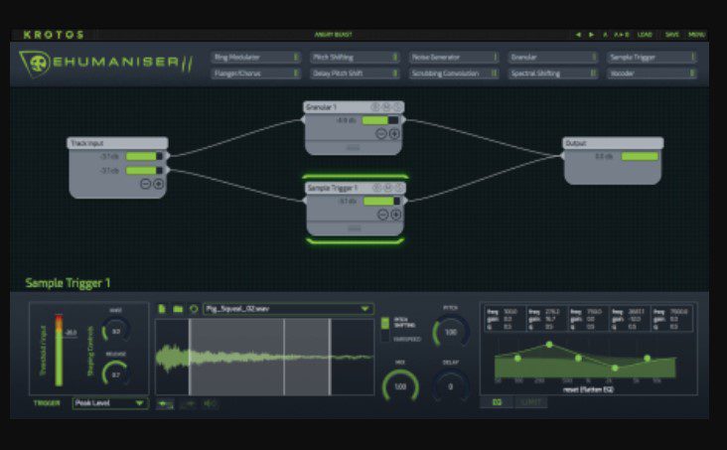
Task: Click LOAD in the top bar
Action: click(645, 35)
